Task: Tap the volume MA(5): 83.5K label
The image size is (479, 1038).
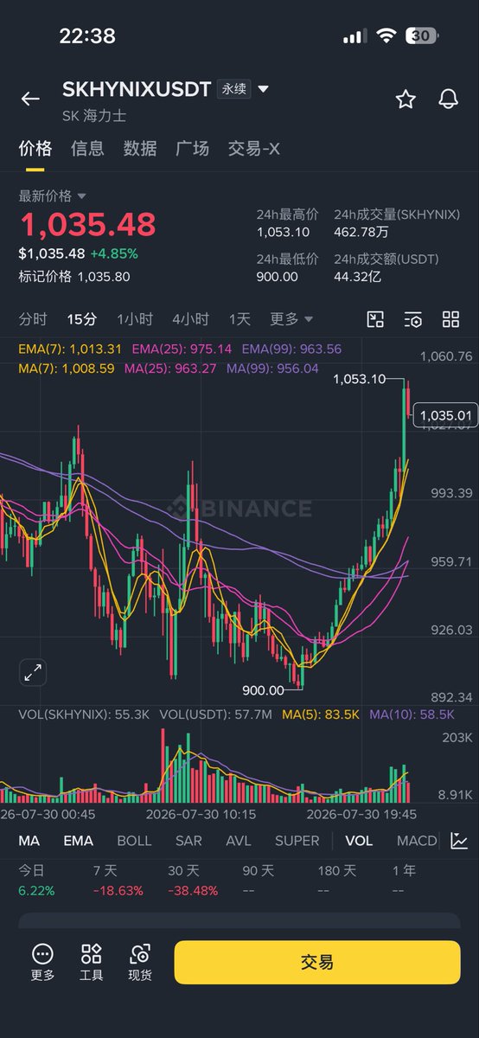Action: click(322, 714)
